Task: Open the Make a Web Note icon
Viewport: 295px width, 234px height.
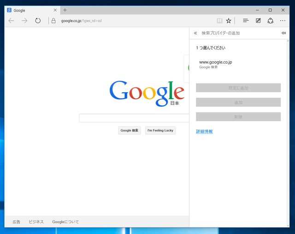Action: tap(258, 20)
